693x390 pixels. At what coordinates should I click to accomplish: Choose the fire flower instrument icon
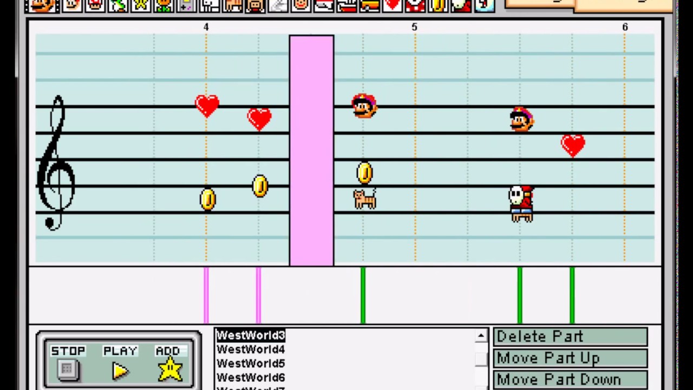[x=165, y=5]
